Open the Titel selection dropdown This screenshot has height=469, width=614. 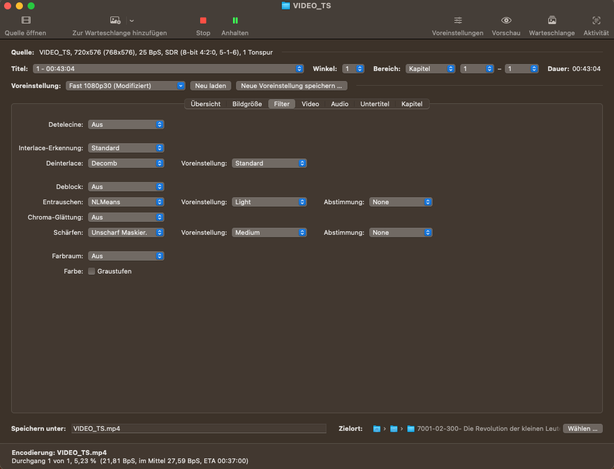168,69
